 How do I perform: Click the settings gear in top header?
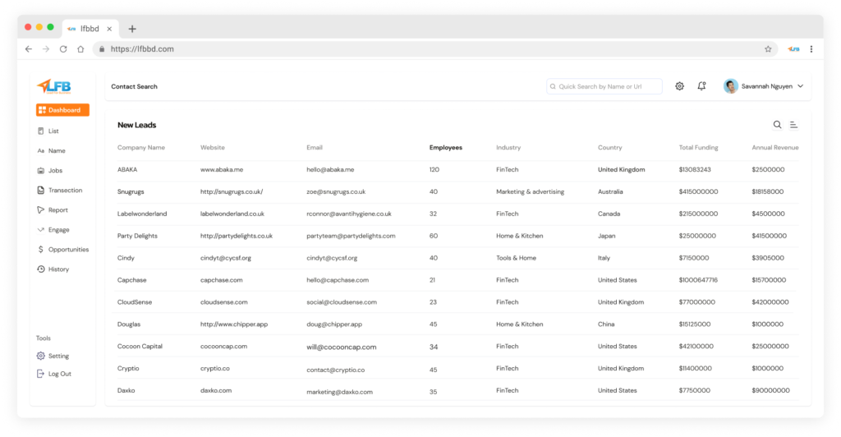[679, 86]
